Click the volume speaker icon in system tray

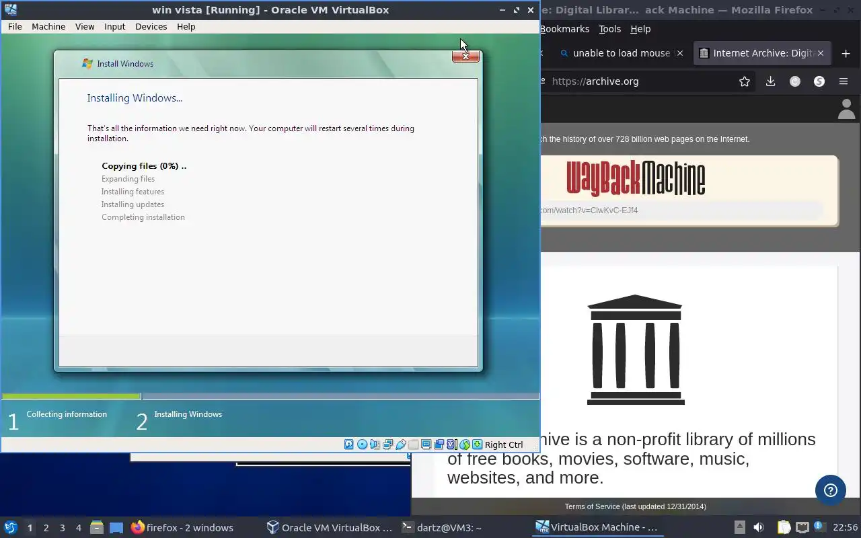coord(758,528)
